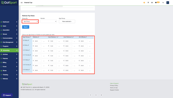Expand Forms chevron in sidebar

17,67
